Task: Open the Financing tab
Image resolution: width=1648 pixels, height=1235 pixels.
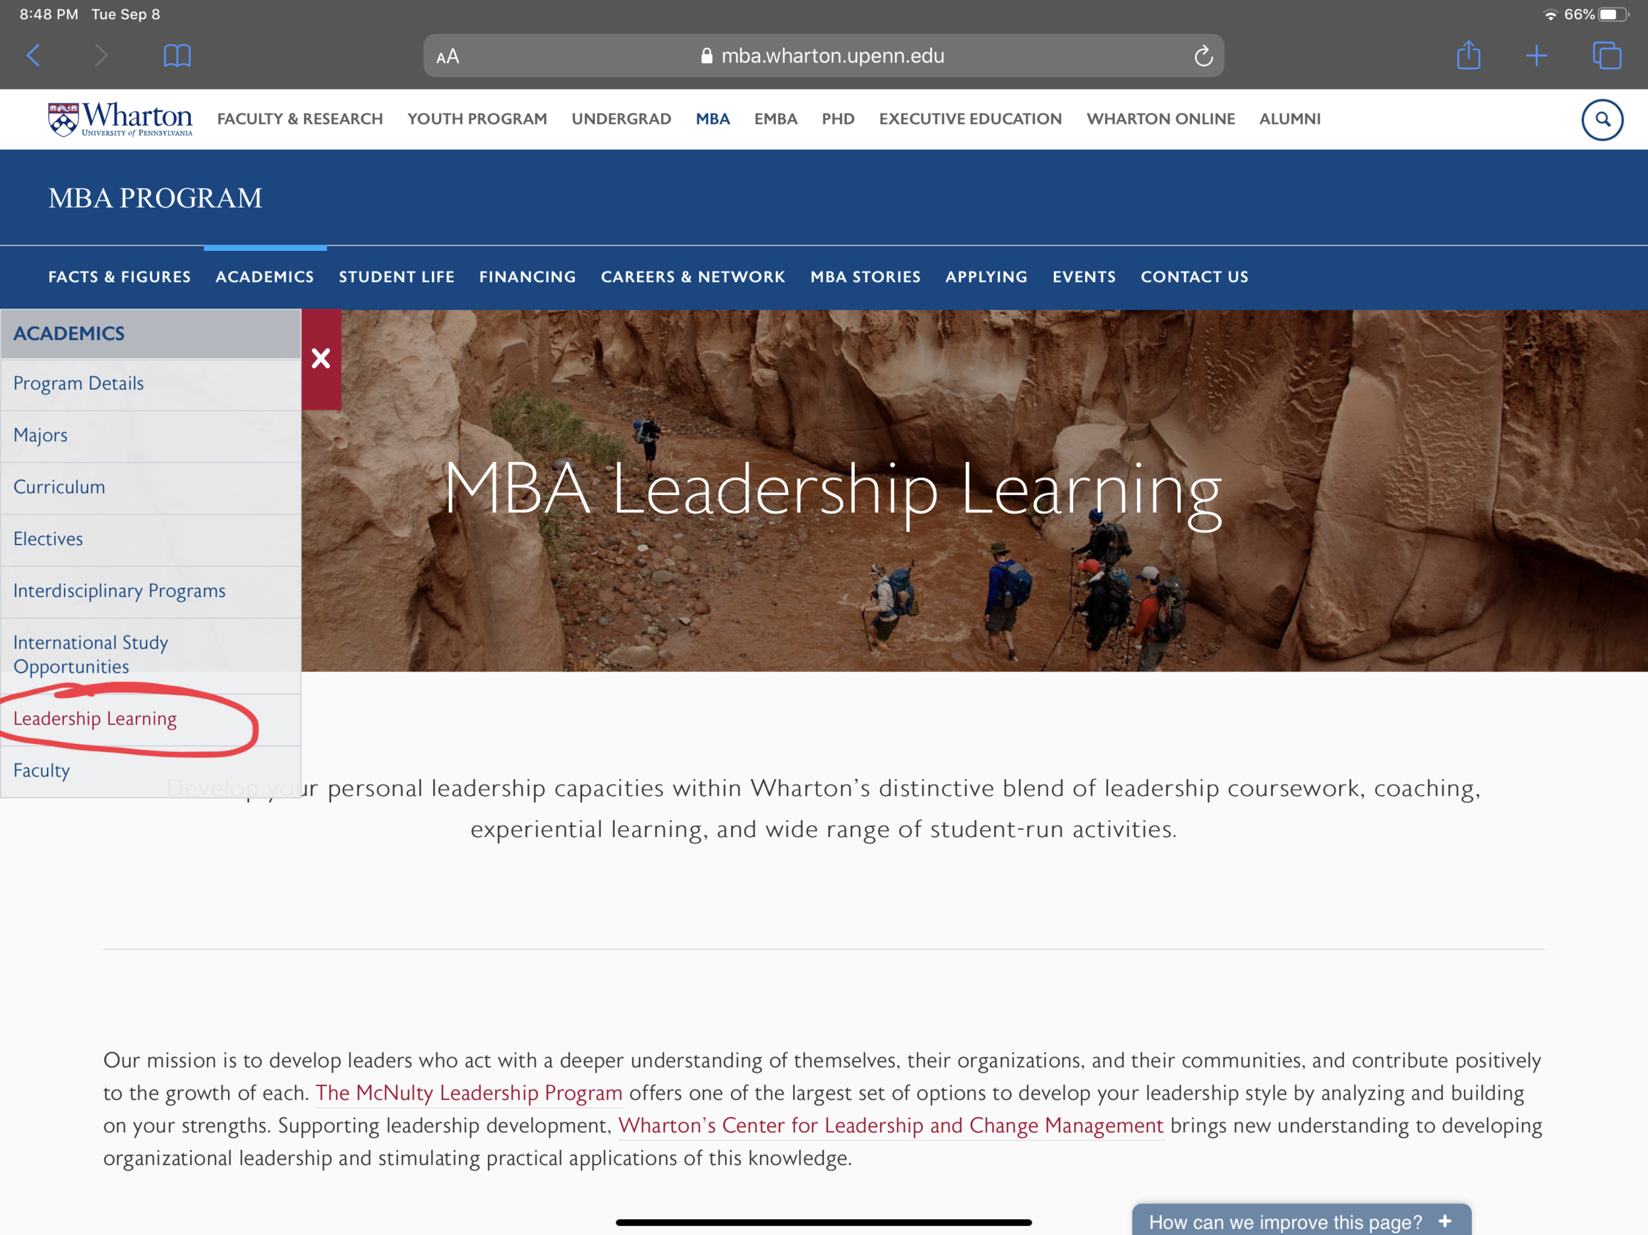Action: tap(527, 277)
